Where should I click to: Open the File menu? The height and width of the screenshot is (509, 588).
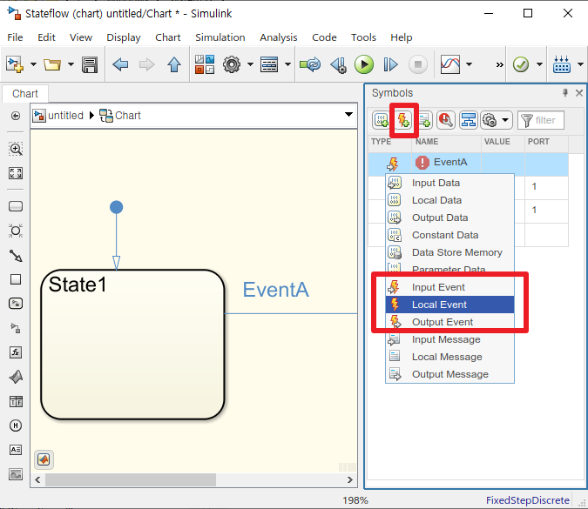[x=15, y=37]
